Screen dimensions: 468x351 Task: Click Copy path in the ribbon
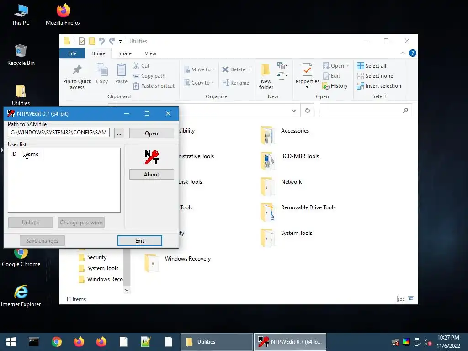click(149, 76)
